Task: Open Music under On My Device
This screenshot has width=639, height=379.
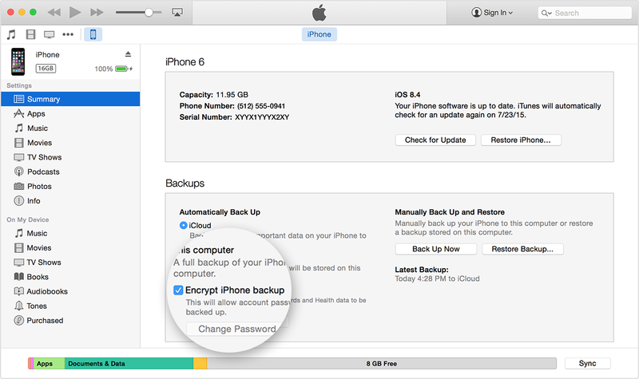Action: point(70,233)
